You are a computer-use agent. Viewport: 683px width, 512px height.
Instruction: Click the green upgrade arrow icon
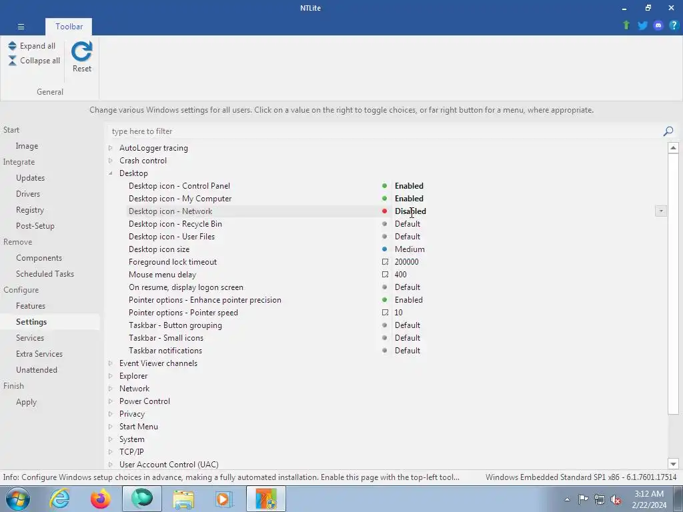[x=626, y=25]
